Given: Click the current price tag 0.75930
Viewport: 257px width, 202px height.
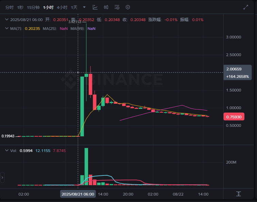Looking at the screenshot, I should (234, 117).
